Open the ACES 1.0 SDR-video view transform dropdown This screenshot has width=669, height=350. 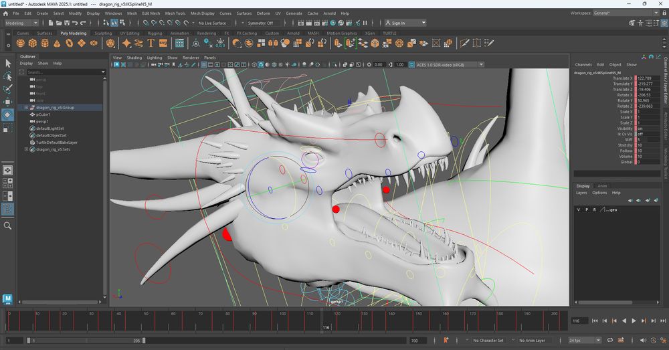[x=442, y=65]
